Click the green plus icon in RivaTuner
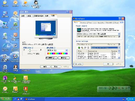 click(79, 47)
